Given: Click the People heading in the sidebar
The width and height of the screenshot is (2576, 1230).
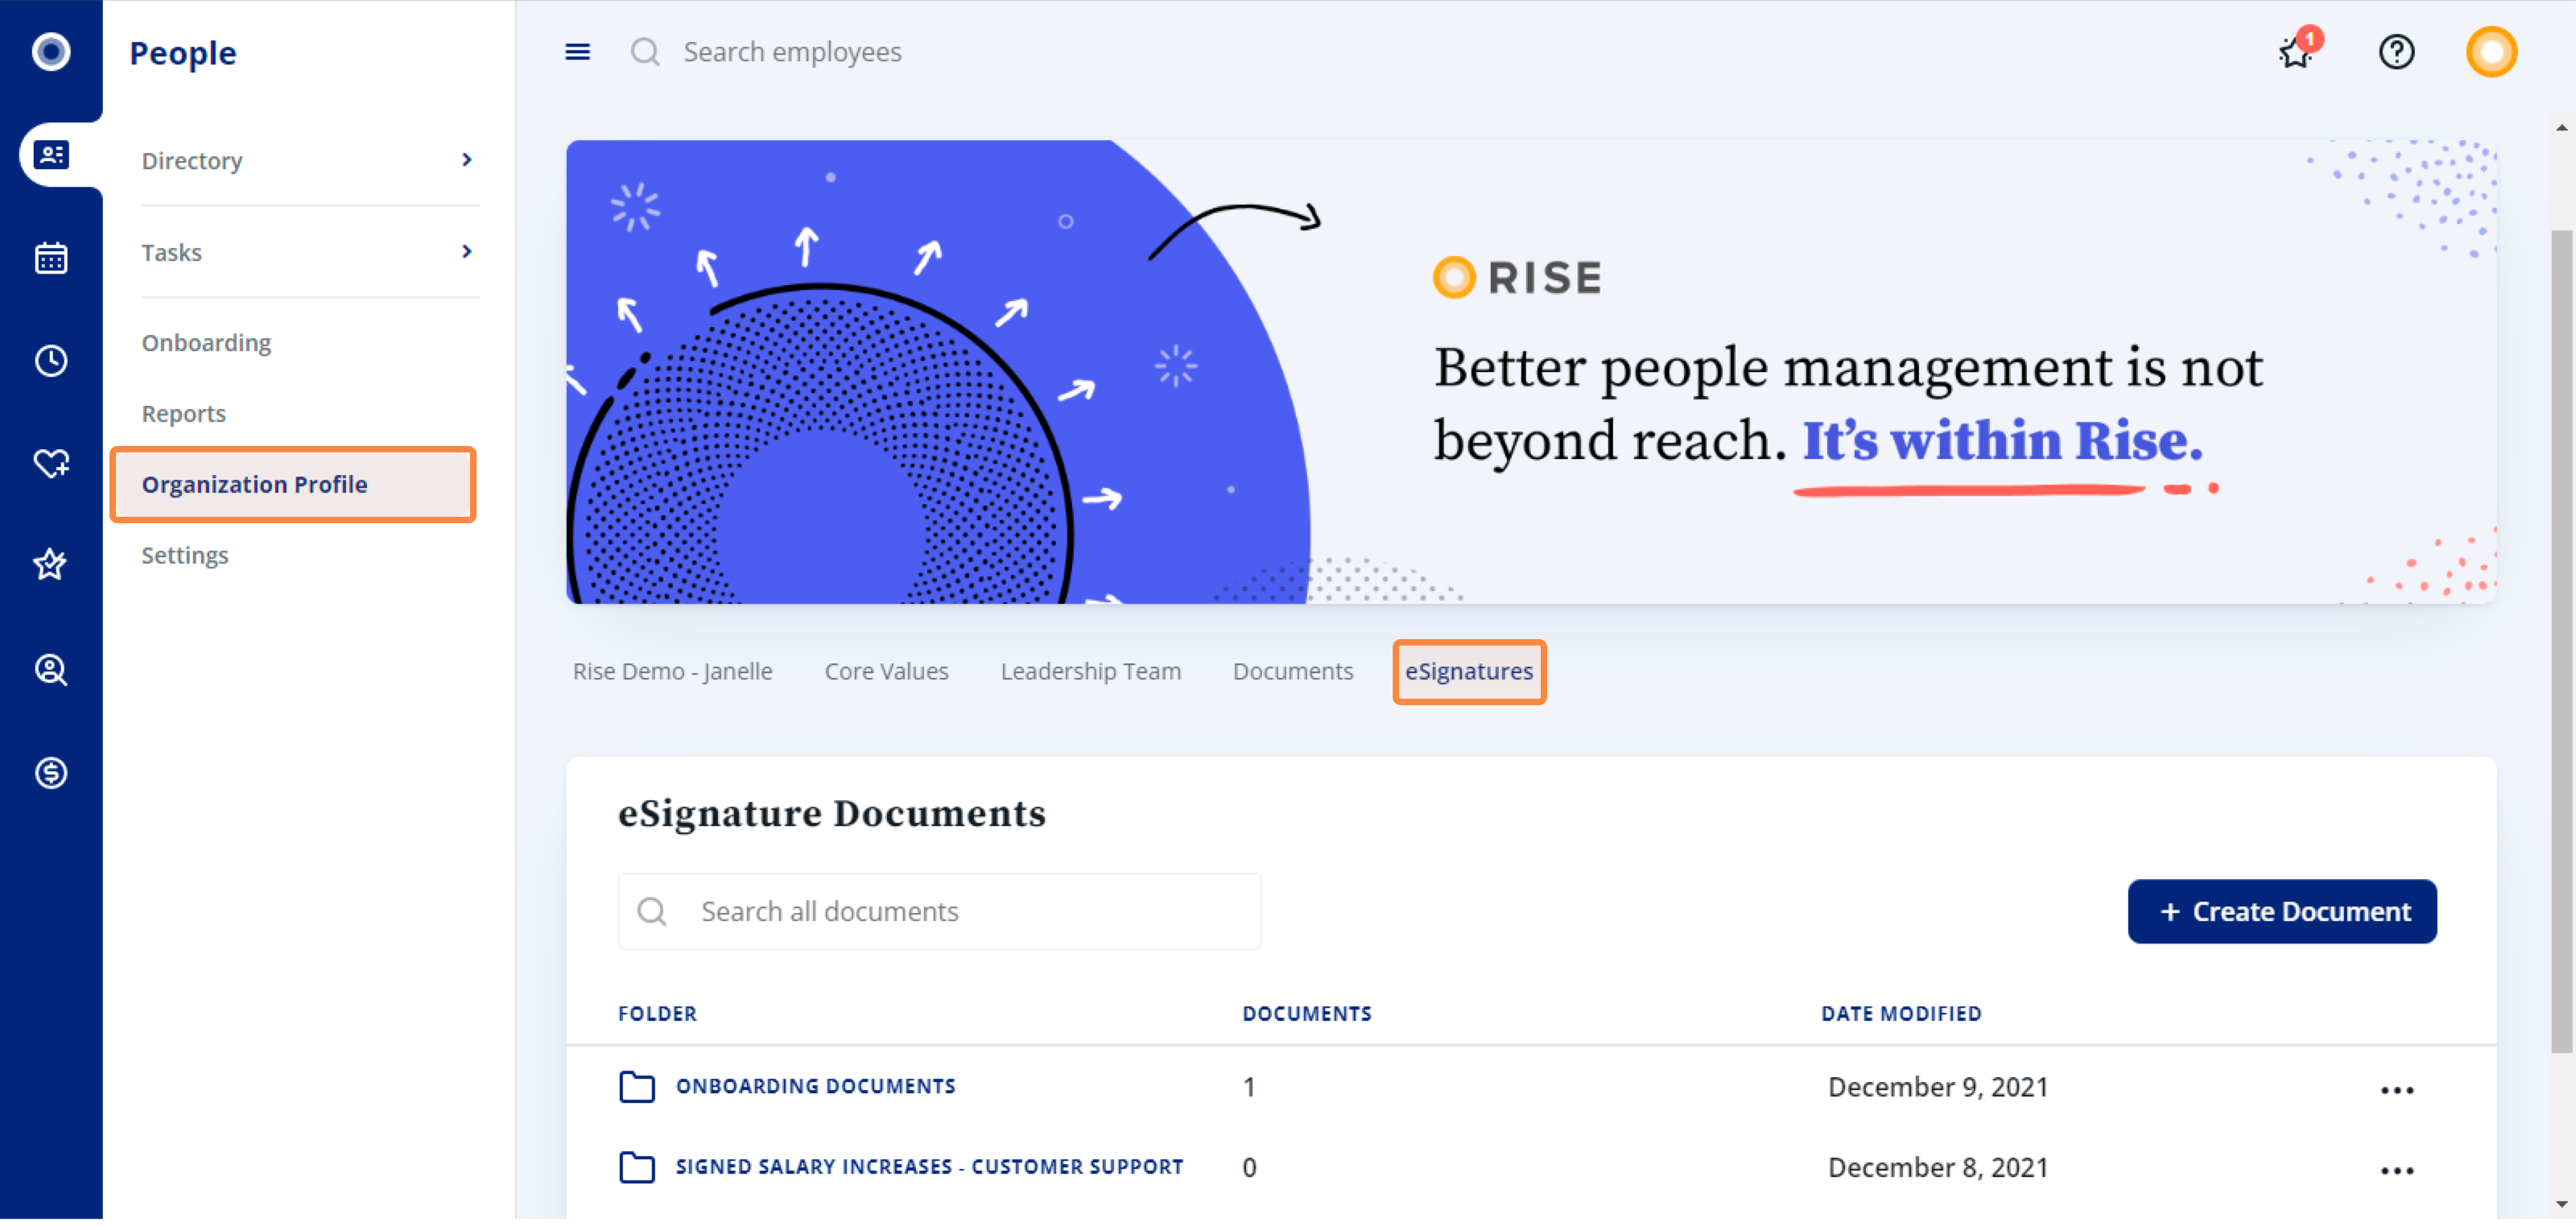Looking at the screenshot, I should (x=183, y=53).
